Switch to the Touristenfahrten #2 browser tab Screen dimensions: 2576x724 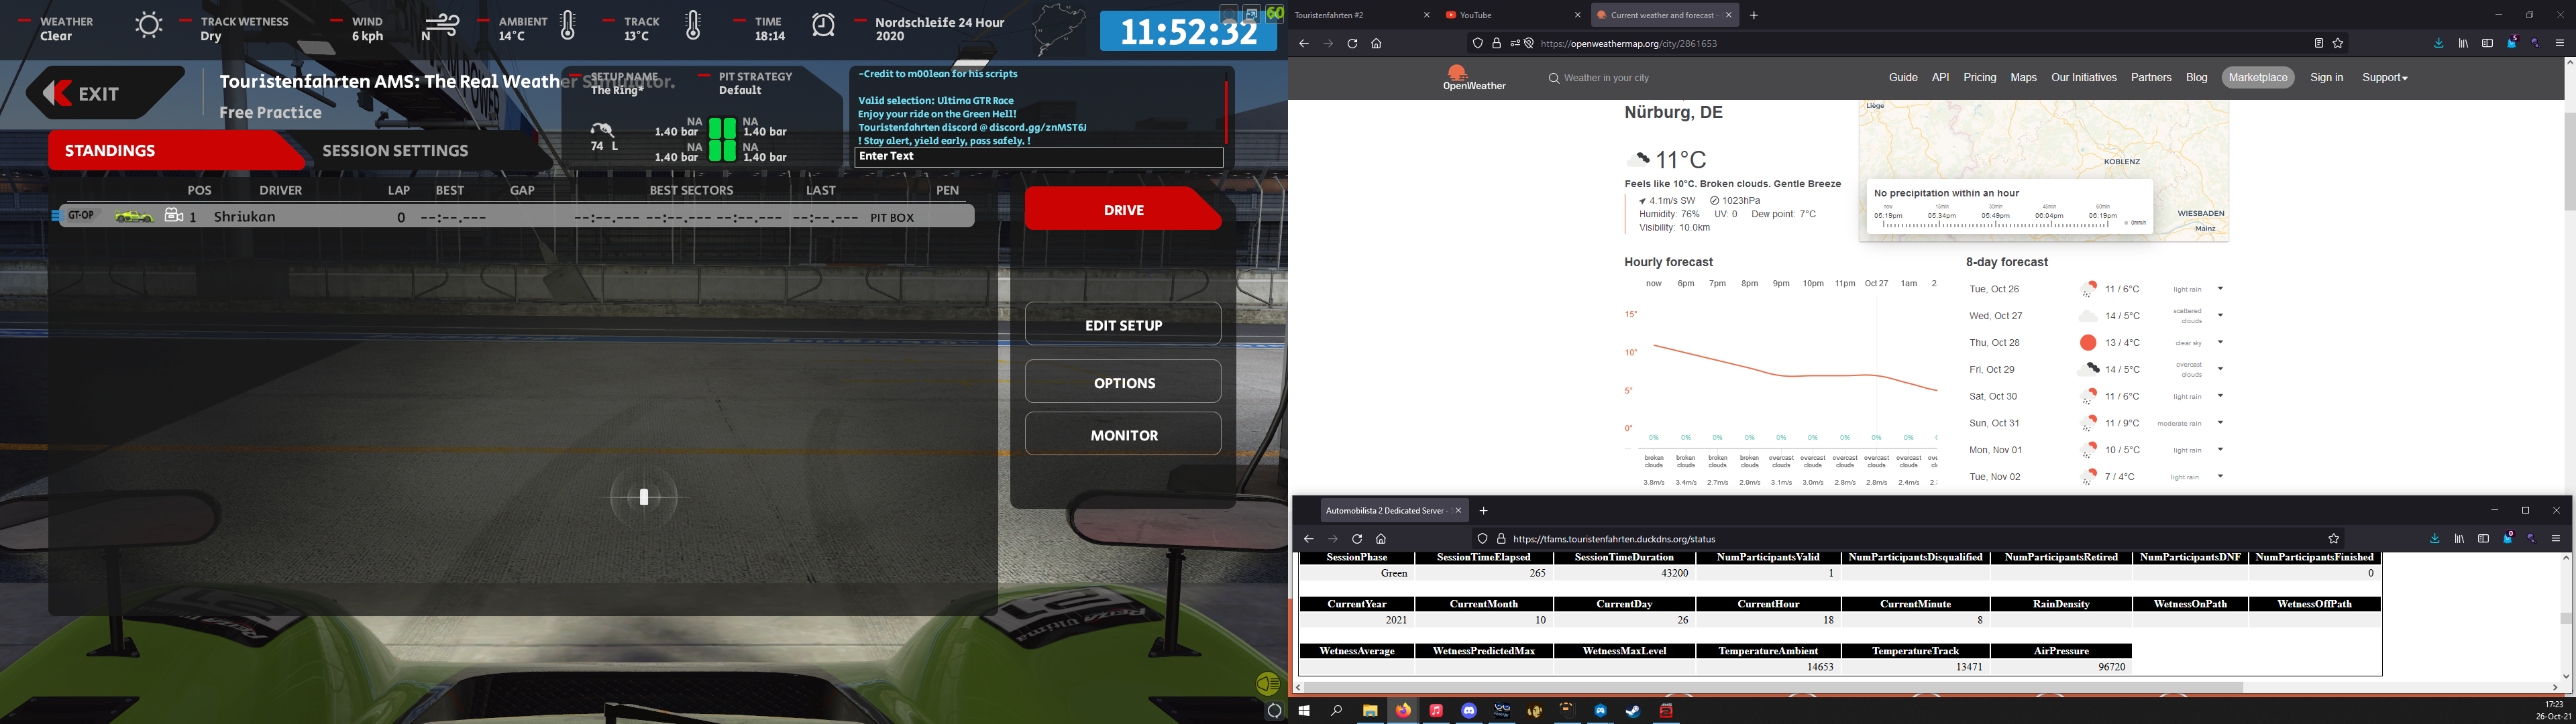point(1363,15)
